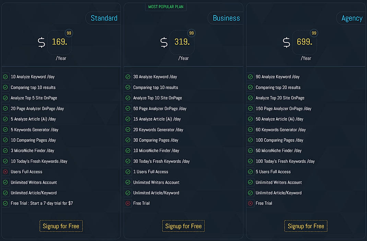Click the check icon next to "5 Users Full Access" in Agency
Viewport: 367px width, 241px height.
tap(250, 172)
